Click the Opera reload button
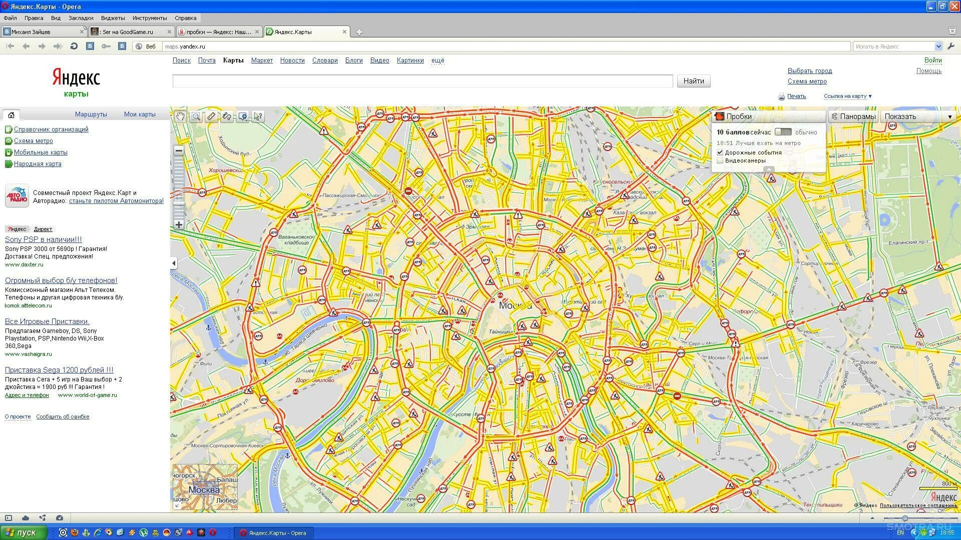Screen dimensions: 961x540 pos(74,46)
